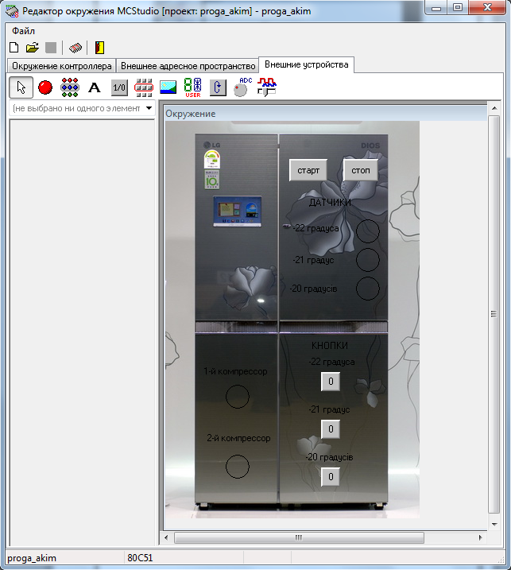Toggle the 0 button under -20 градусів

(331, 476)
